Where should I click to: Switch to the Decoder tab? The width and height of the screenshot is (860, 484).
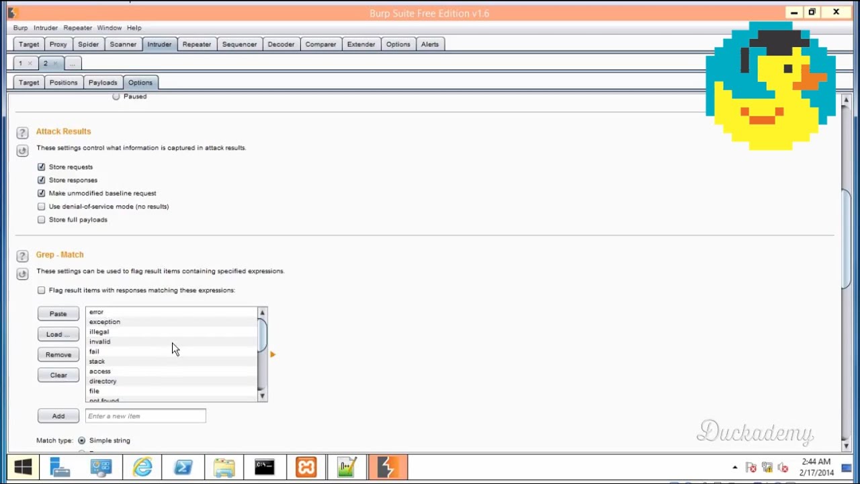(281, 44)
